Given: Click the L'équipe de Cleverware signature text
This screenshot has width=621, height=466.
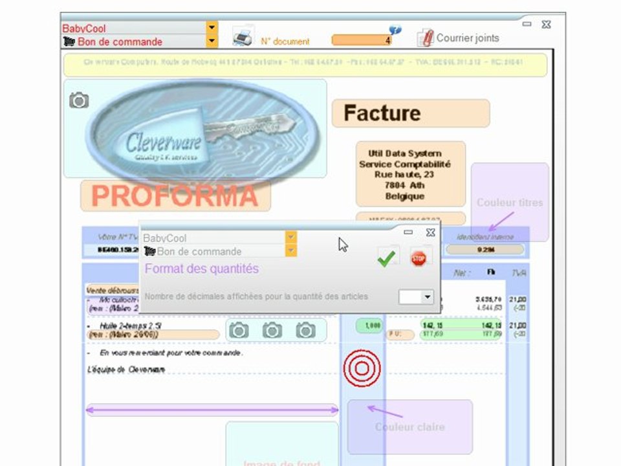Looking at the screenshot, I should (126, 370).
